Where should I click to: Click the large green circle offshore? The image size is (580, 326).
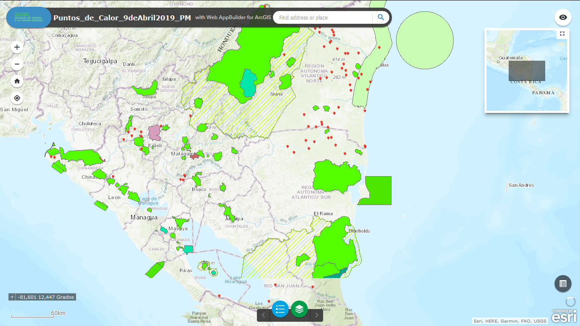pyautogui.click(x=425, y=40)
